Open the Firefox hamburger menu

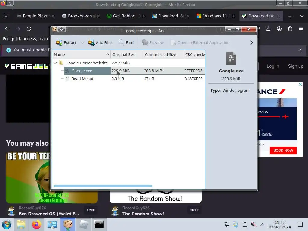(x=301, y=29)
